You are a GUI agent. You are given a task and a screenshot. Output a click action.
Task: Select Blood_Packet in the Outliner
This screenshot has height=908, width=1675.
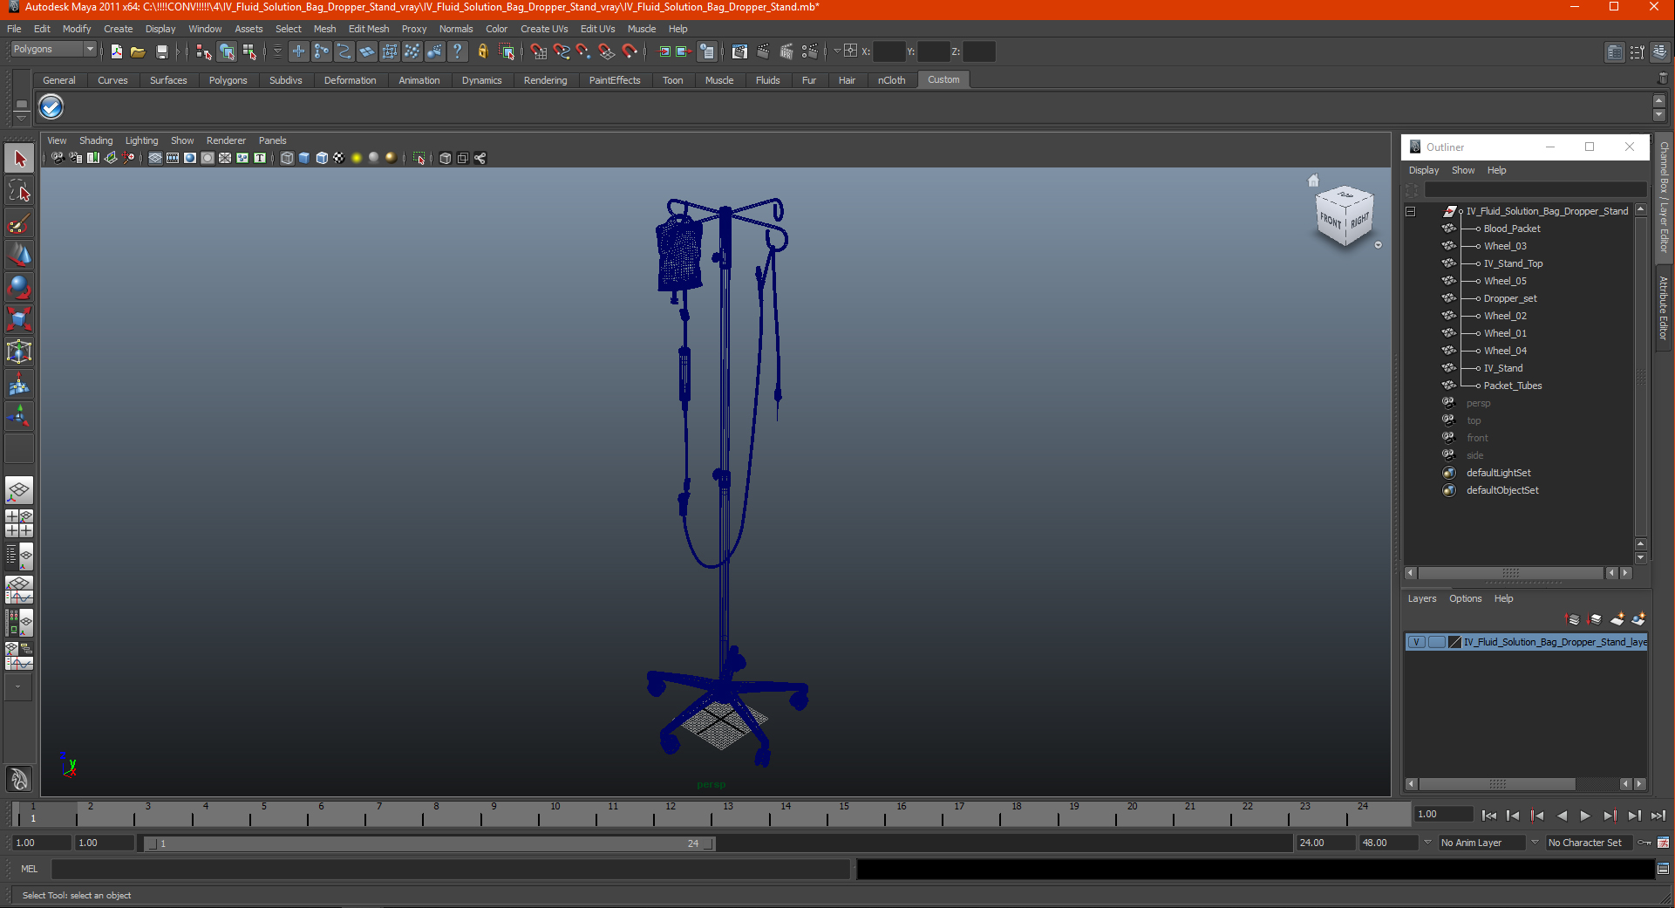1512,229
